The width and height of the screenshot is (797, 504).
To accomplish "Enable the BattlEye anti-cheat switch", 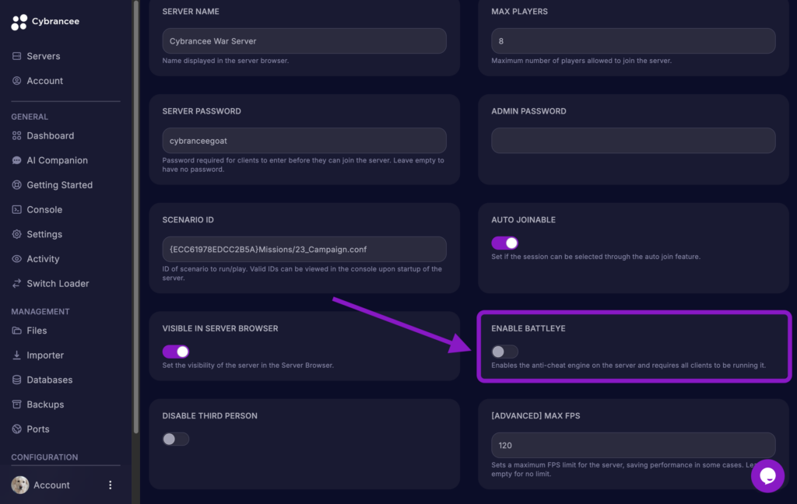I will click(504, 352).
